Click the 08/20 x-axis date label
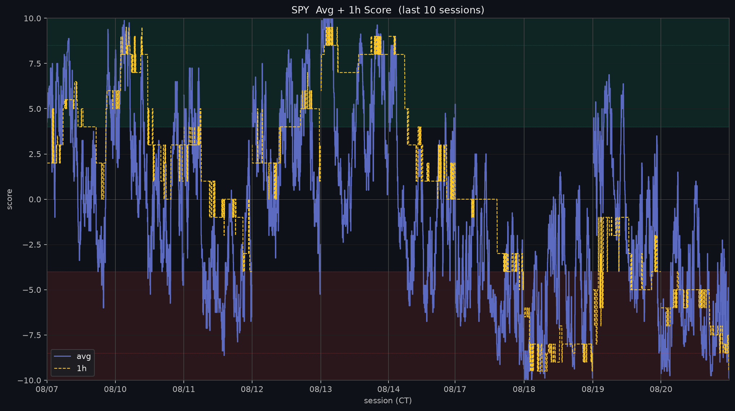Screen dimensions: 735x411 pyautogui.click(x=661, y=389)
